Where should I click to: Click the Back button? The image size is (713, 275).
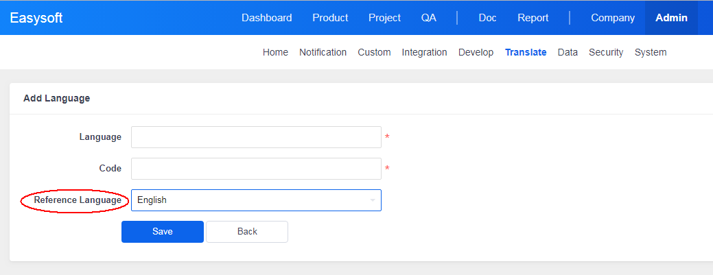247,232
